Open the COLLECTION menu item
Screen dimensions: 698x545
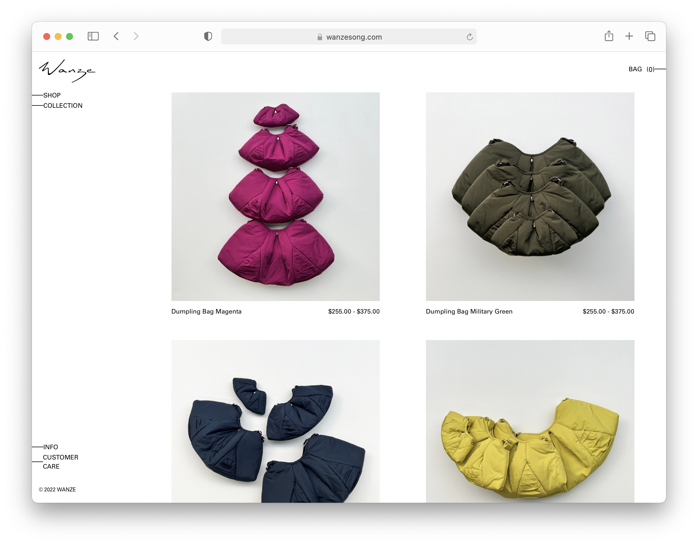tap(63, 105)
